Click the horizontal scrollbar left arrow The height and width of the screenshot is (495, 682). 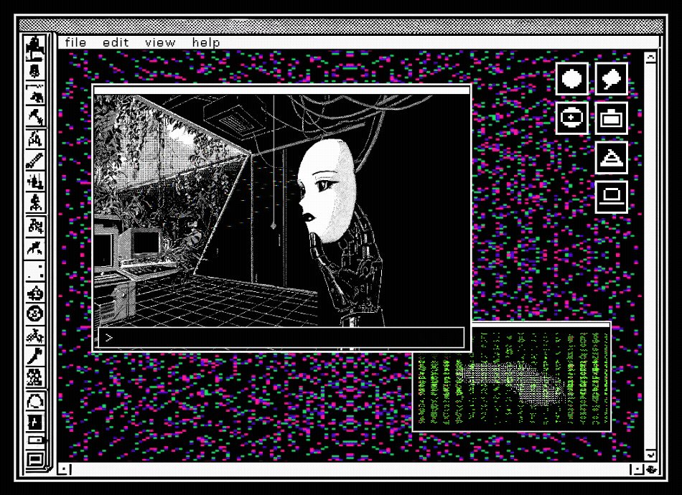tap(64, 469)
